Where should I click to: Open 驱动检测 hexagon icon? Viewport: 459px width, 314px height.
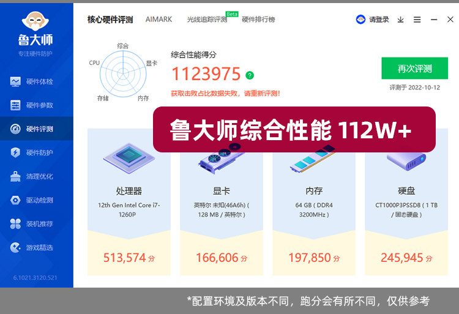coord(15,200)
